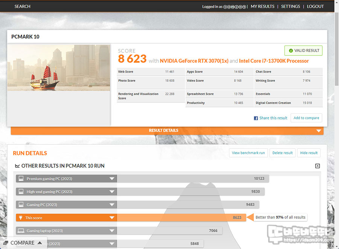Click the Photo Score value 18 608
This screenshot has height=249, width=339.
coord(170,81)
